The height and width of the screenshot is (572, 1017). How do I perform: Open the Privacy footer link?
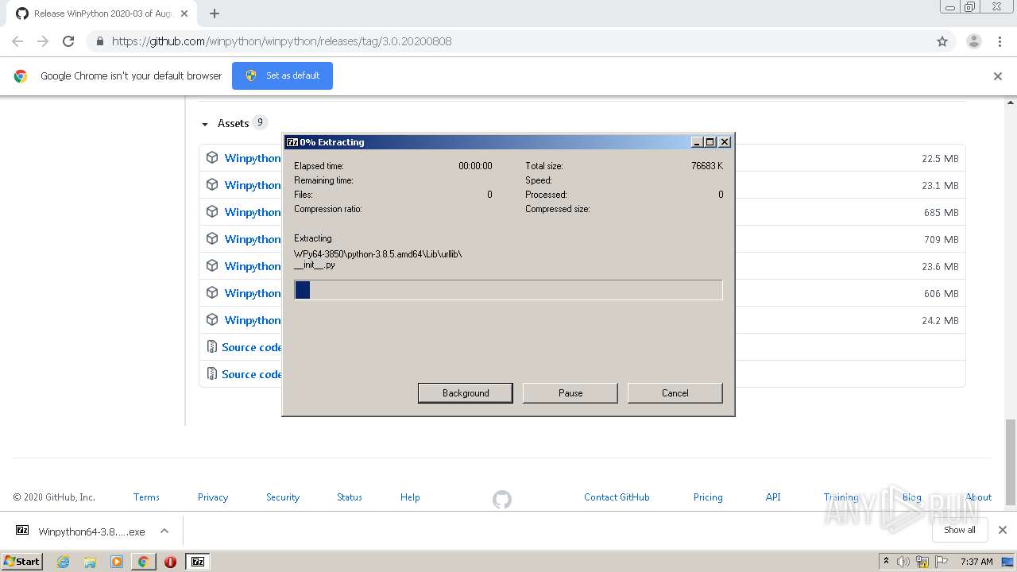click(x=213, y=497)
